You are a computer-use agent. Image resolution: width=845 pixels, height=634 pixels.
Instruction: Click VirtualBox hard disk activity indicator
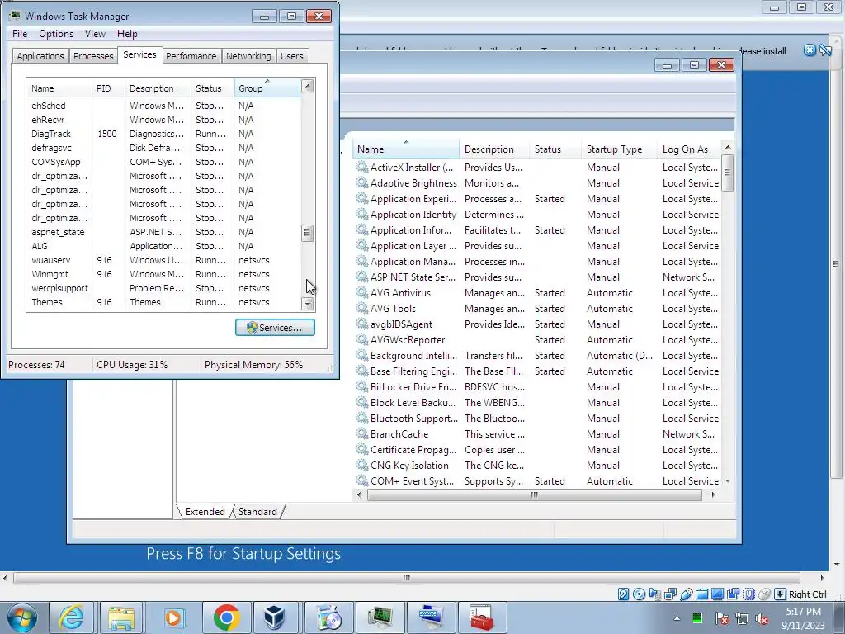(x=623, y=594)
